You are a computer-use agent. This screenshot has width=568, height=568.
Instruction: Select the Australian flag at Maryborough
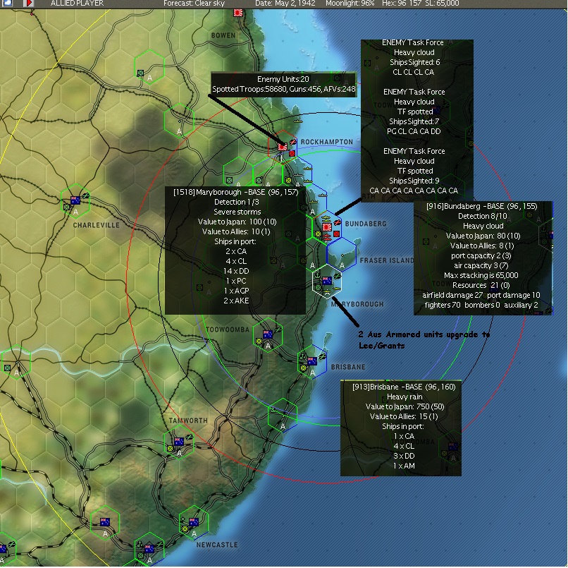[327, 281]
